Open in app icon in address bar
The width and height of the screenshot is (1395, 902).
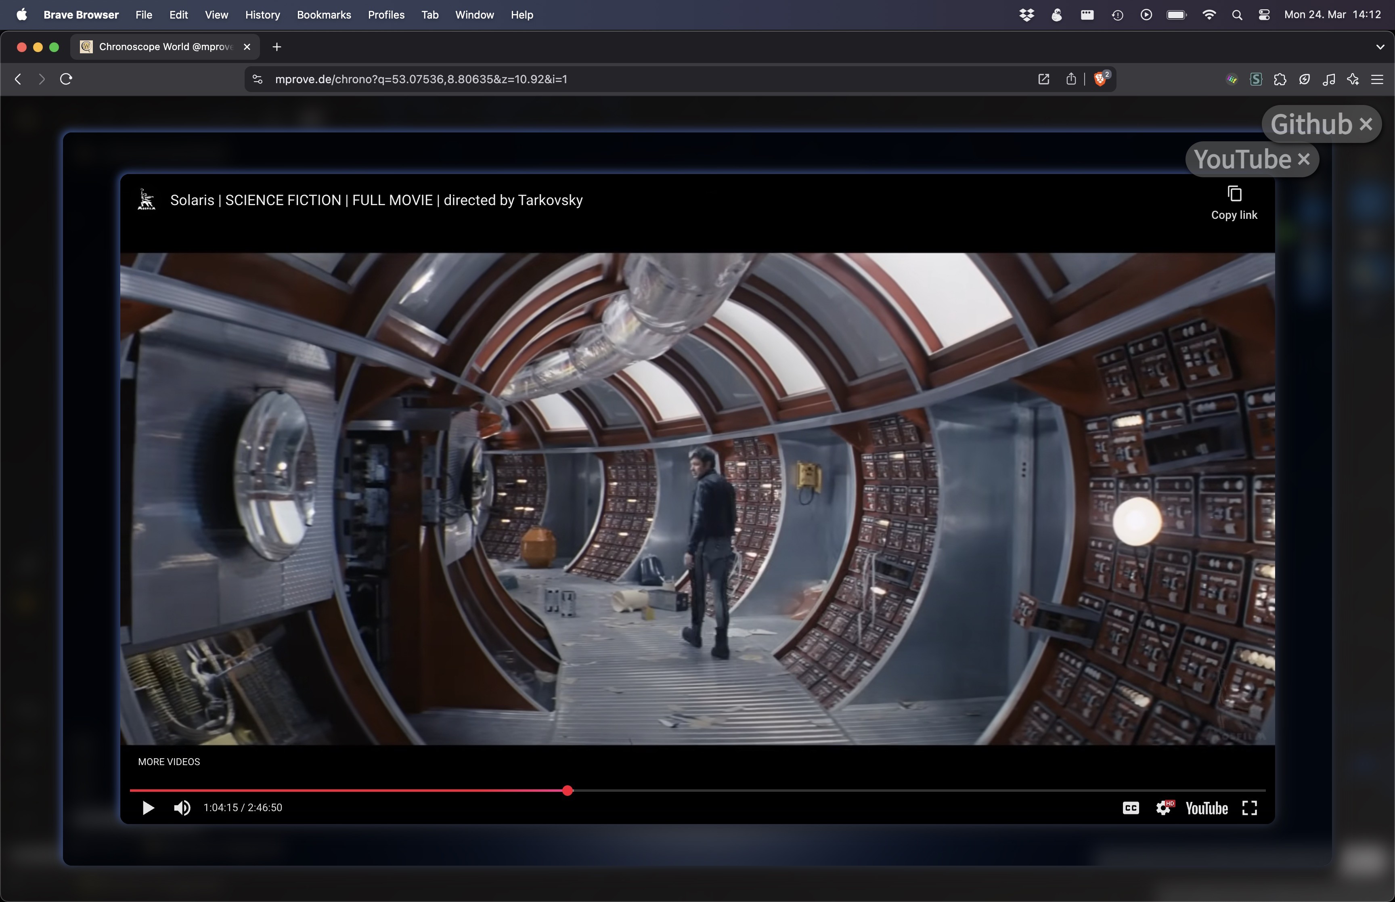[x=1043, y=79]
